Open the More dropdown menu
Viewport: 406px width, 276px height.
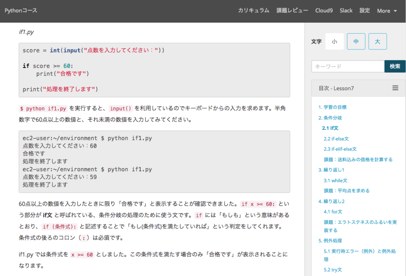387,11
